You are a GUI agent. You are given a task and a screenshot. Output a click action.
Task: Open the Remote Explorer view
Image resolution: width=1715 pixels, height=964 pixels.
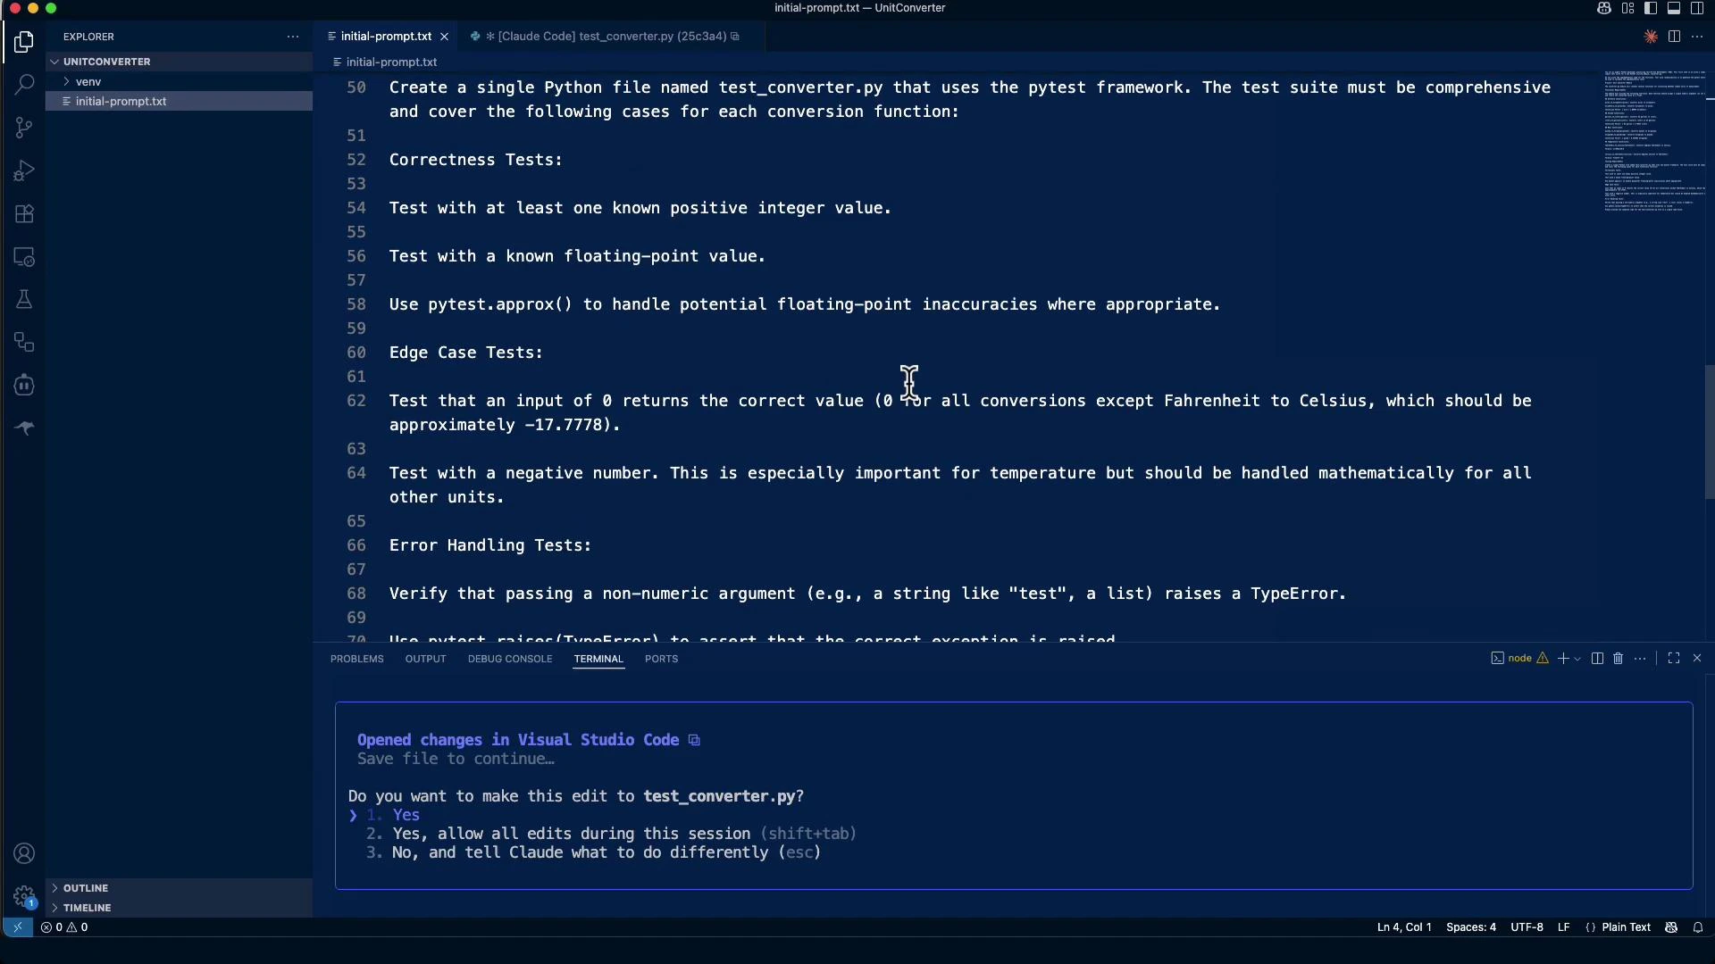pos(24,257)
